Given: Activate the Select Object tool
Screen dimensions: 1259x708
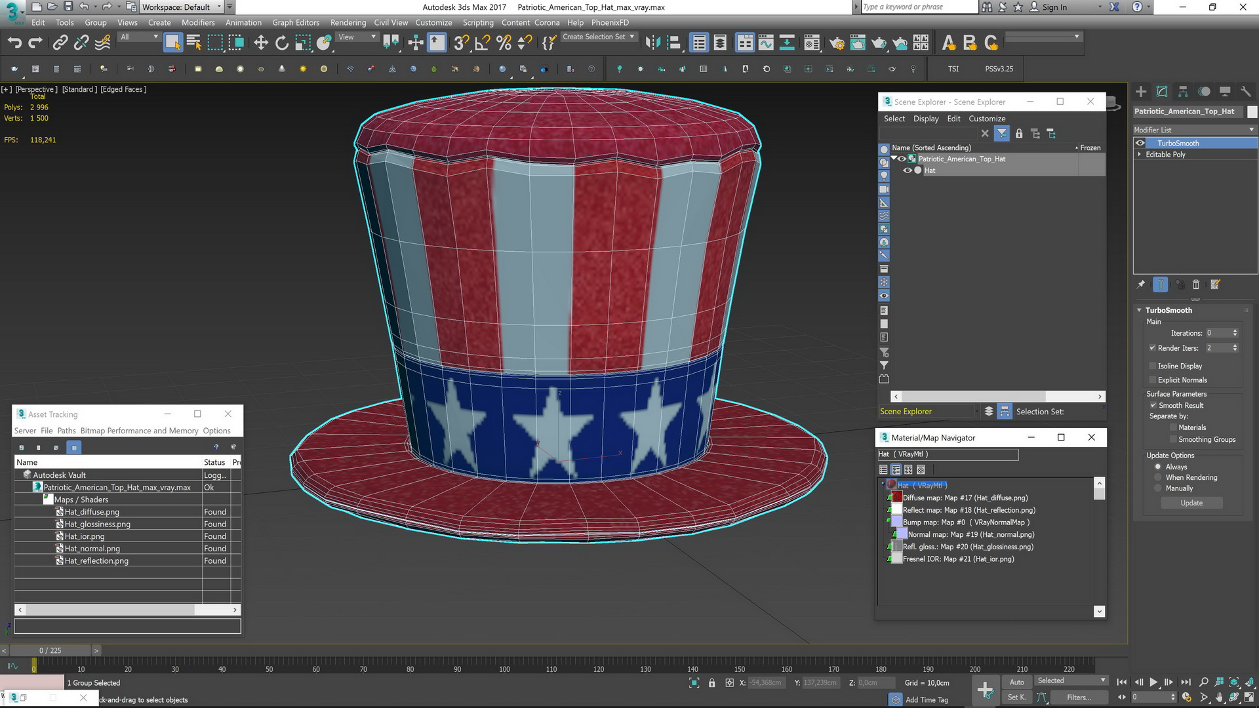Looking at the screenshot, I should point(172,43).
